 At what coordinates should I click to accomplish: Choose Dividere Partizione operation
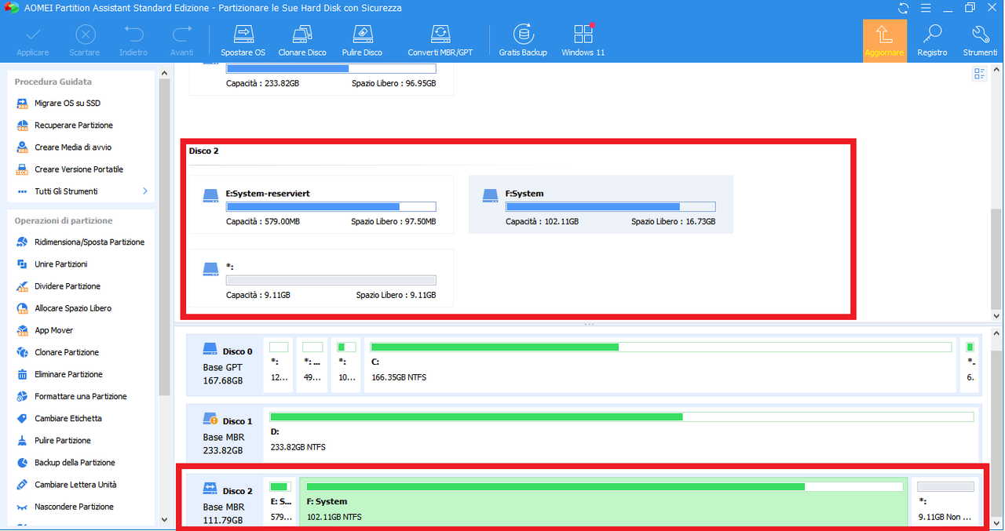click(68, 286)
